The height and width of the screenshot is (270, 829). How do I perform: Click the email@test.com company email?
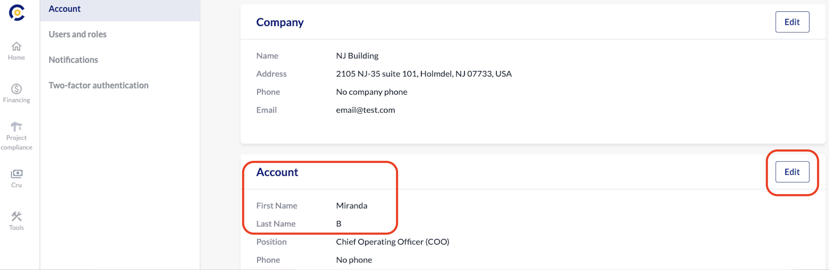pos(365,110)
